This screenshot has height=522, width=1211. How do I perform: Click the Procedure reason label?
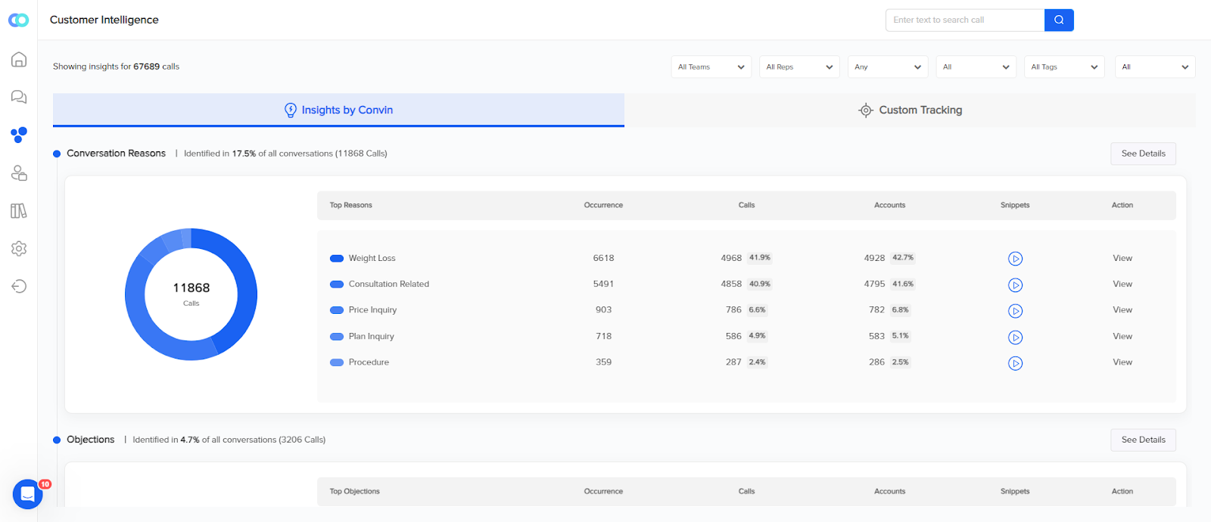[x=369, y=362]
